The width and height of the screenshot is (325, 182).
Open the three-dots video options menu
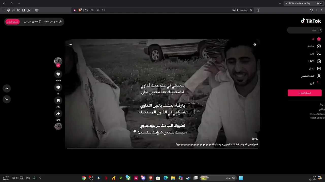(70, 44)
